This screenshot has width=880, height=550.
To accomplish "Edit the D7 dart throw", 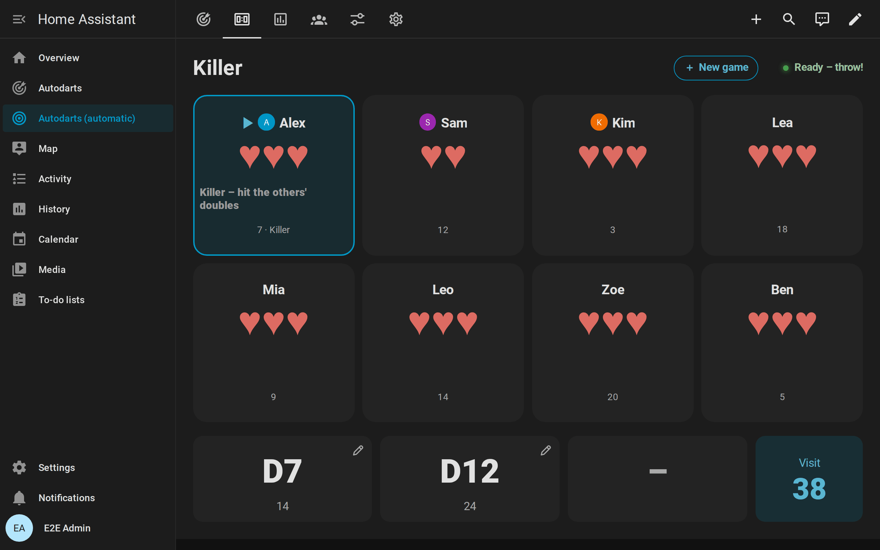I will [x=358, y=450].
